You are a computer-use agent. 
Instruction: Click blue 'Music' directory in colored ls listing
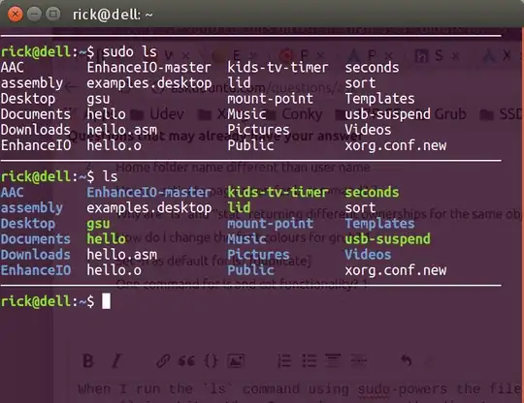(x=246, y=239)
